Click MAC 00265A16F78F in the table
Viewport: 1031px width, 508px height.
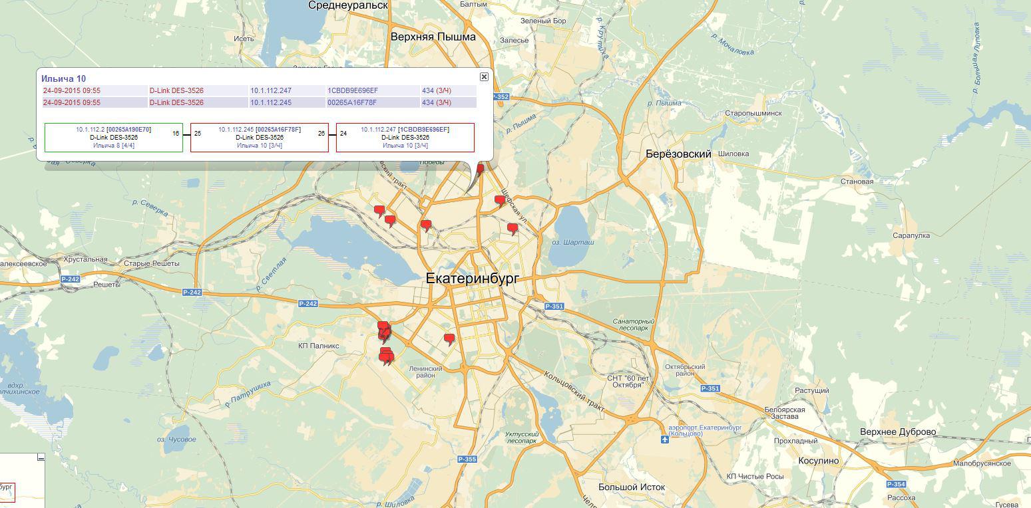point(352,102)
